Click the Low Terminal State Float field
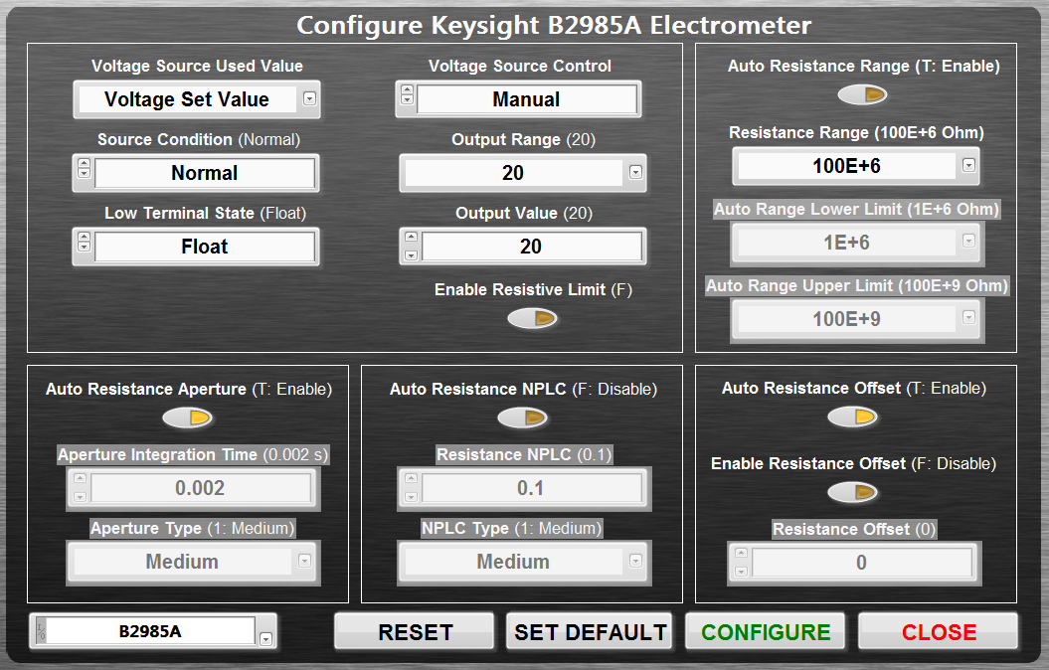This screenshot has width=1049, height=670. [x=204, y=247]
